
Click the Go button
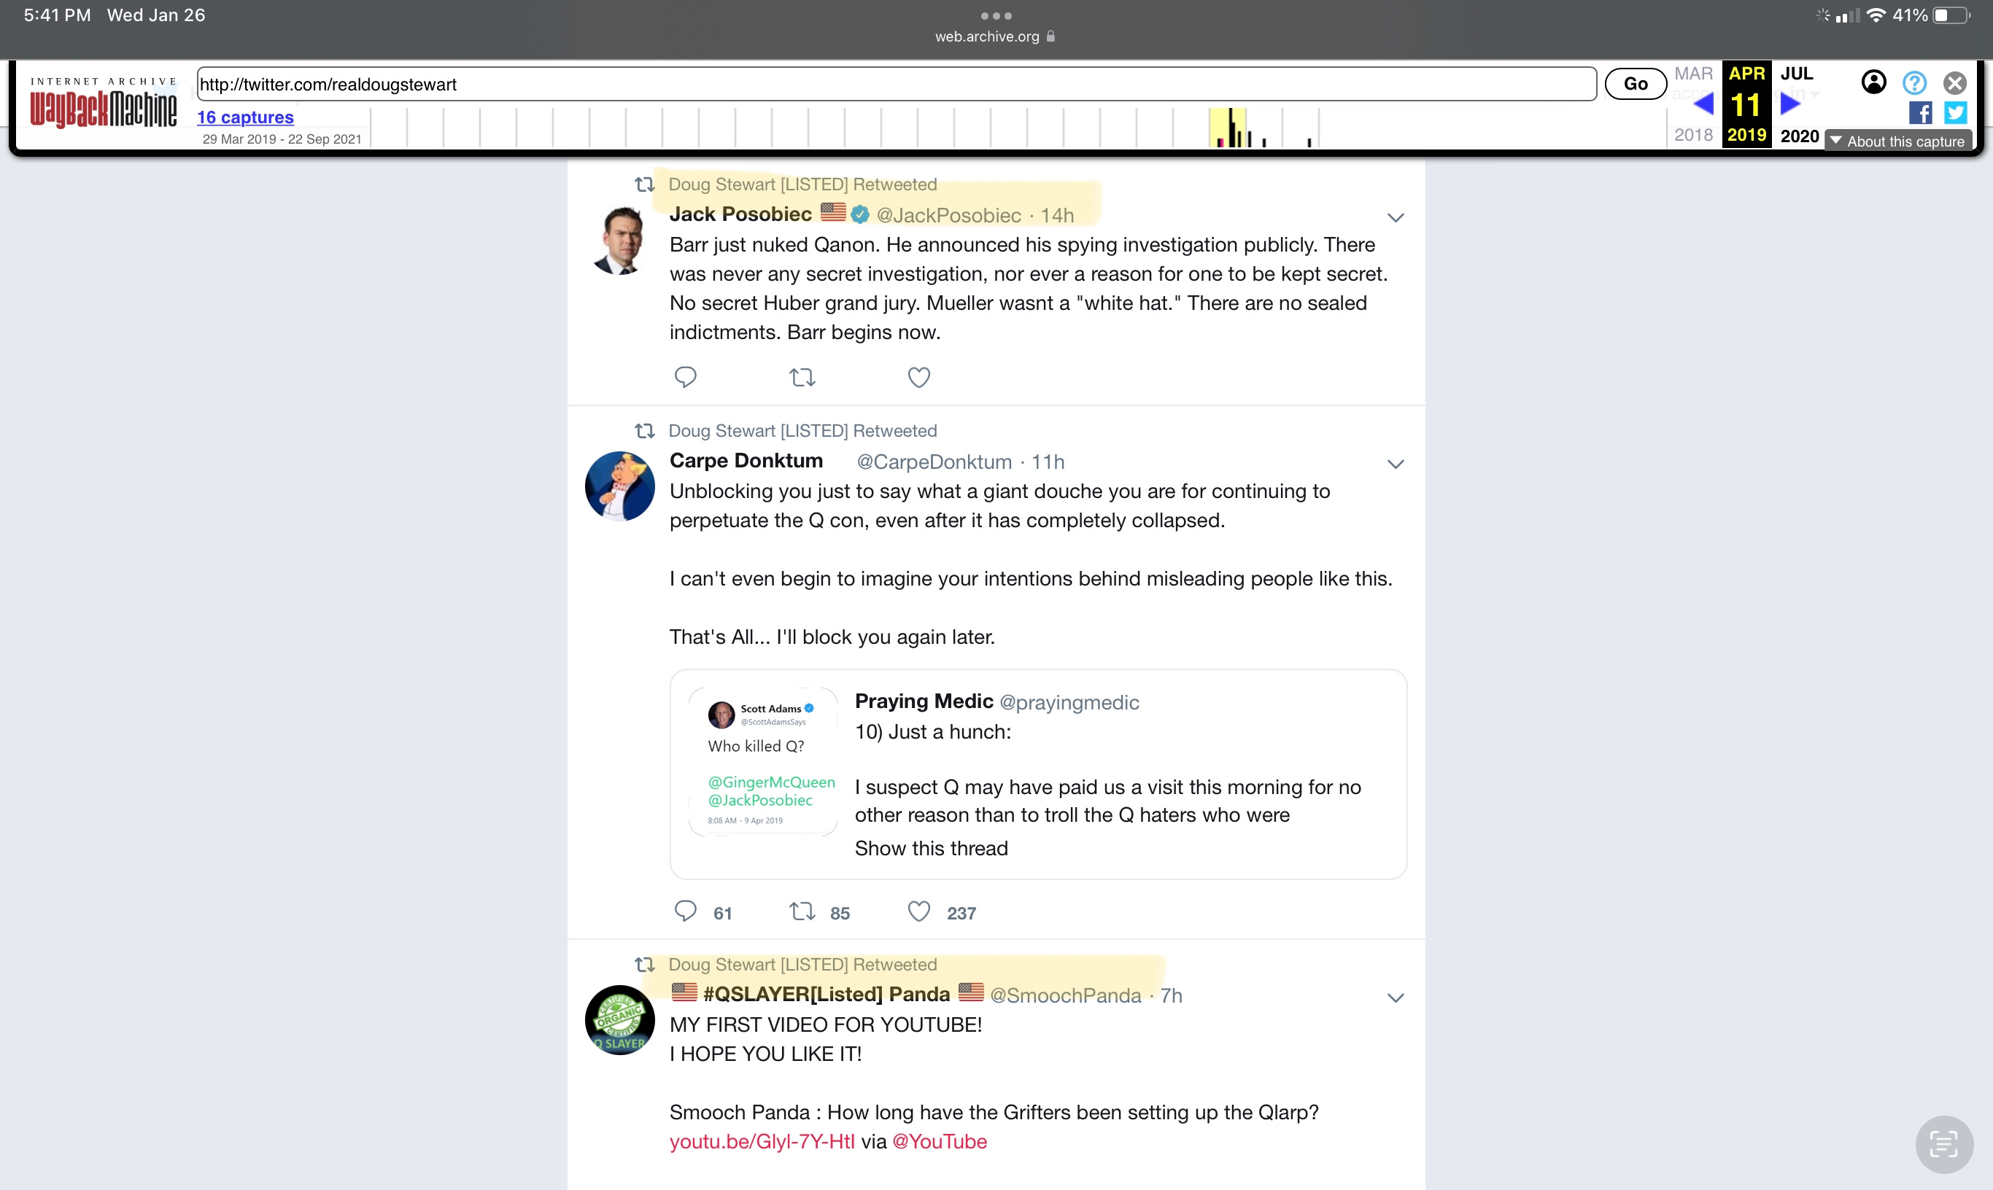[x=1636, y=83]
